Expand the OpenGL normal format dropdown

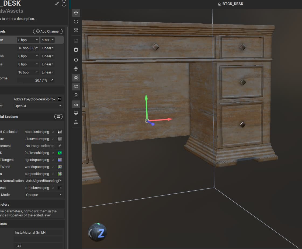38,106
